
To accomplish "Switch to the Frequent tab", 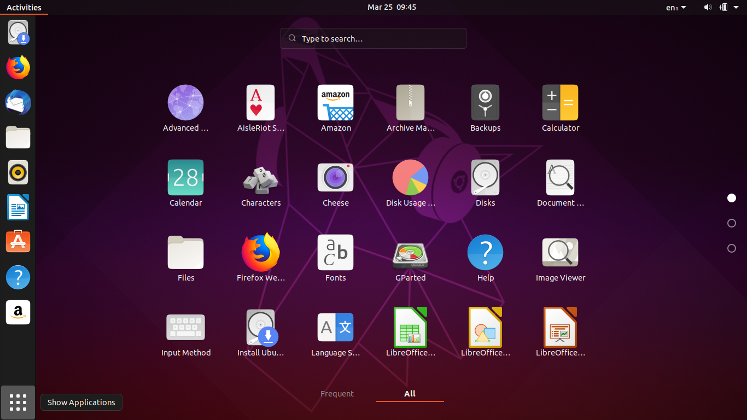I will 337,394.
